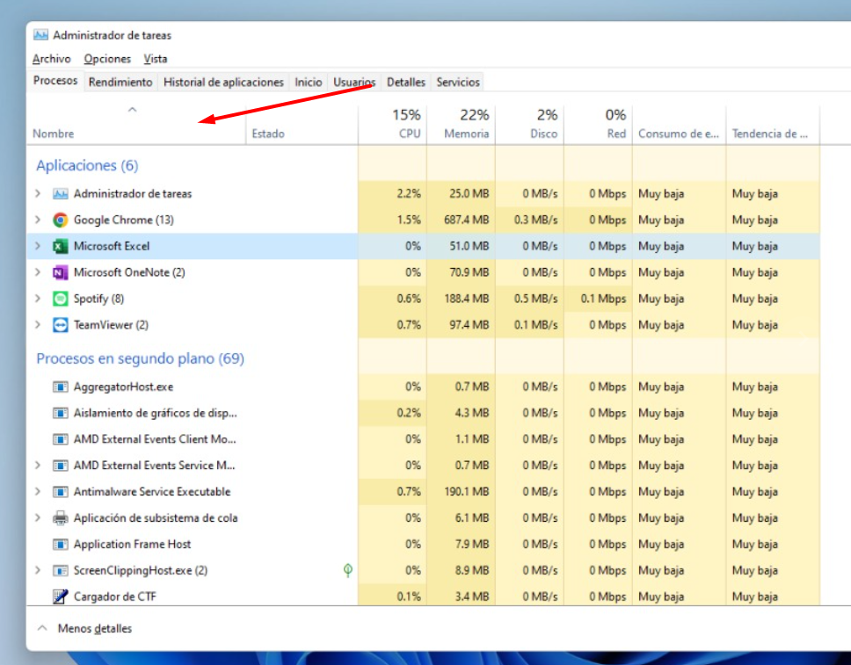The width and height of the screenshot is (851, 665).
Task: Click the 190.1 MB memory value
Action: click(466, 491)
